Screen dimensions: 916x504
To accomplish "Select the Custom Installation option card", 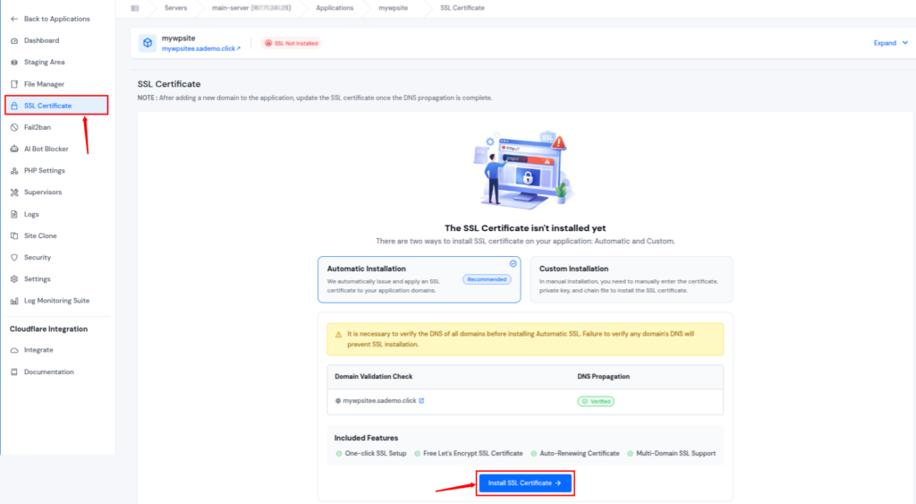I will (631, 279).
